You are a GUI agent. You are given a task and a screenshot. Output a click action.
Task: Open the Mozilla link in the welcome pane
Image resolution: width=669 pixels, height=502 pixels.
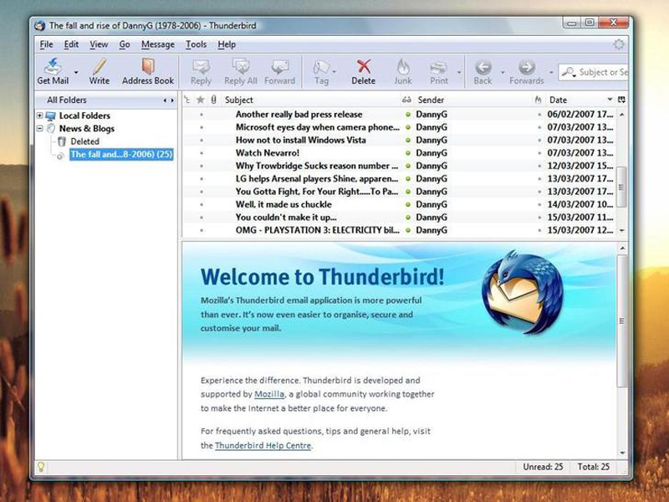[268, 393]
